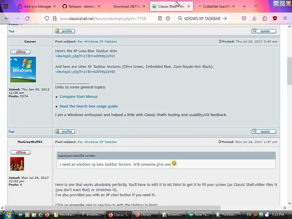Reload the page with the refresh icon

27,19
